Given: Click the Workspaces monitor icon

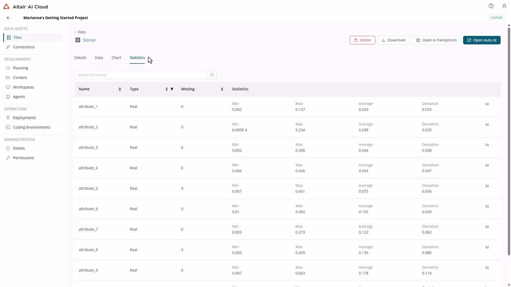Looking at the screenshot, I should coord(8,87).
